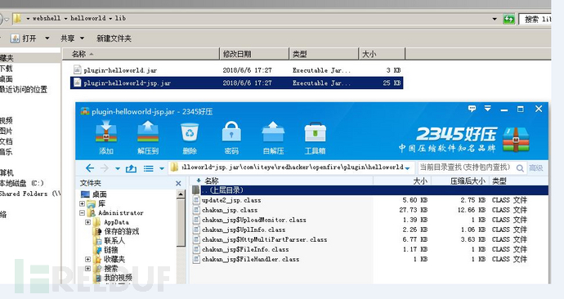Select chakan_jsp.class file
Image resolution: width=564 pixels, height=299 pixels.
pos(230,210)
